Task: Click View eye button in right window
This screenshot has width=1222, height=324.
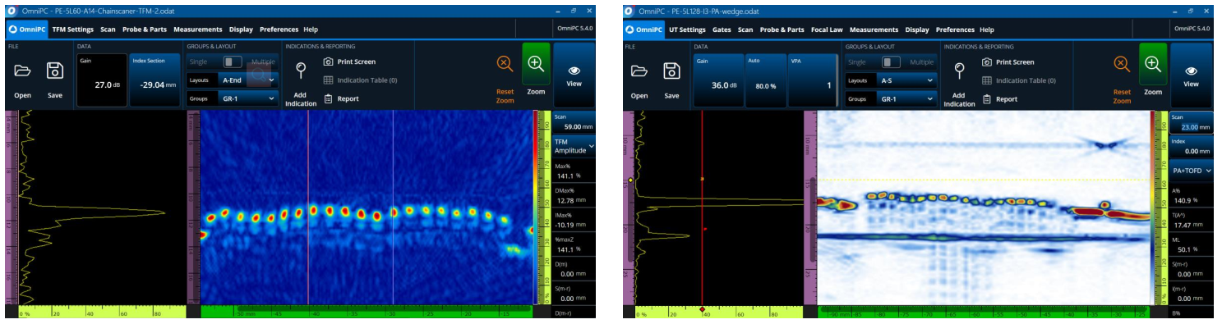Action: pos(1191,75)
